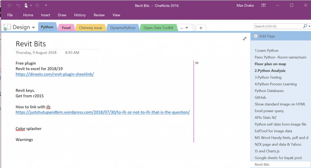This screenshot has height=168, width=311.
Task: Click the Undo icon in title bar
Action: coord(18,5)
